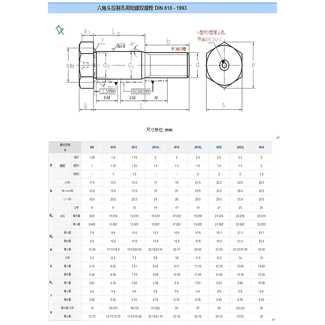The image size is (325, 325).
Task: Click the (M18) column header
Action: pos(198,147)
